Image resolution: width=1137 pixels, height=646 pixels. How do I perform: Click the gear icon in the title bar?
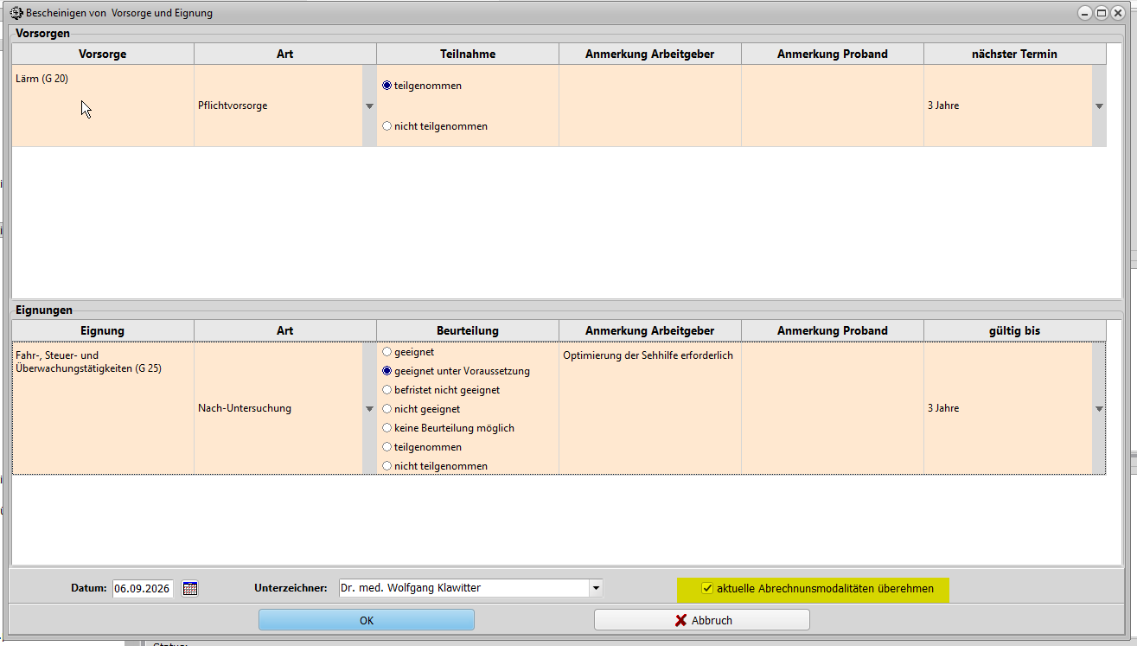(x=16, y=13)
